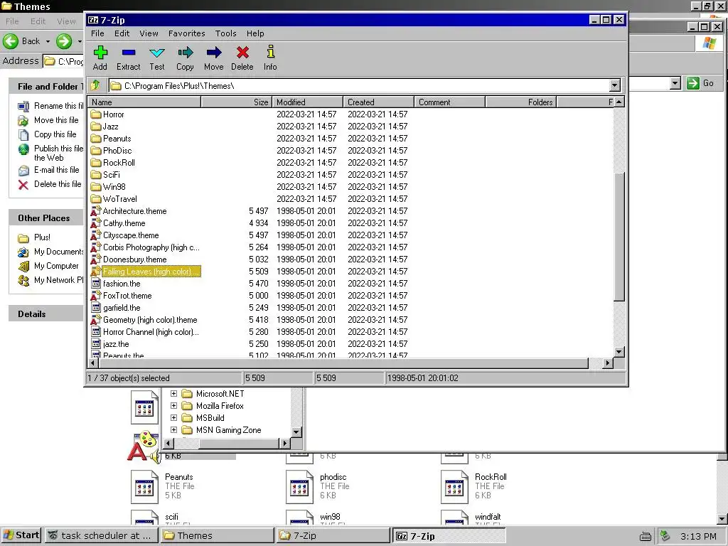Screen dimensions: 728x546
Task: Select the fashion.the file icon
Action: point(96,283)
